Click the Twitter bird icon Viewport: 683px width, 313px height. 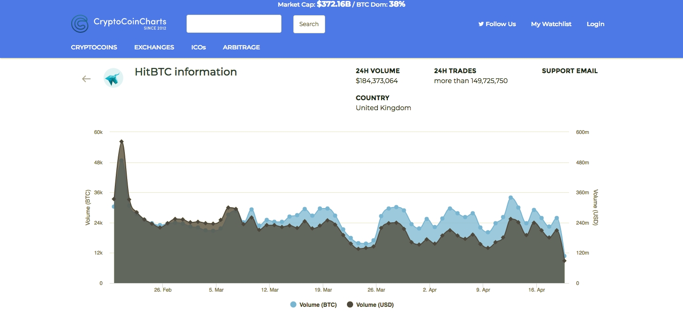pyautogui.click(x=481, y=24)
